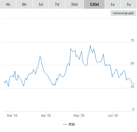Click the Mar '25 axis label

12,115
